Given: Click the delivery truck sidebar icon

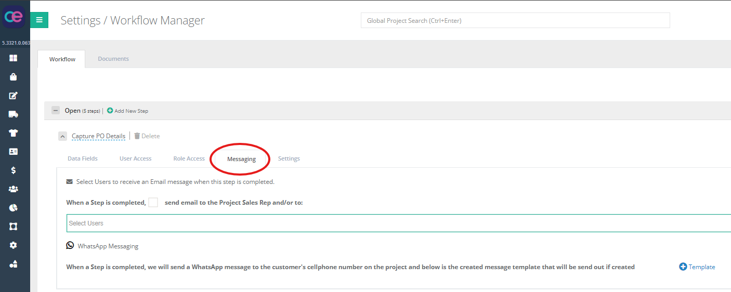Looking at the screenshot, I should click(x=14, y=114).
